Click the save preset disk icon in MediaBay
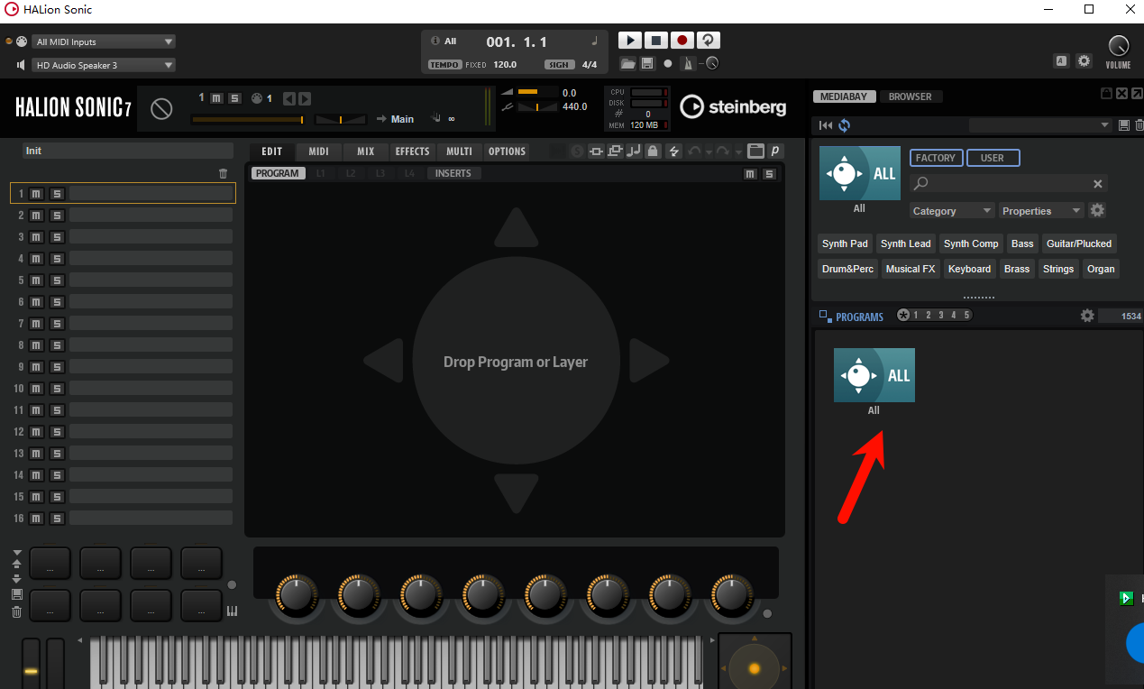This screenshot has width=1144, height=689. [x=1123, y=125]
